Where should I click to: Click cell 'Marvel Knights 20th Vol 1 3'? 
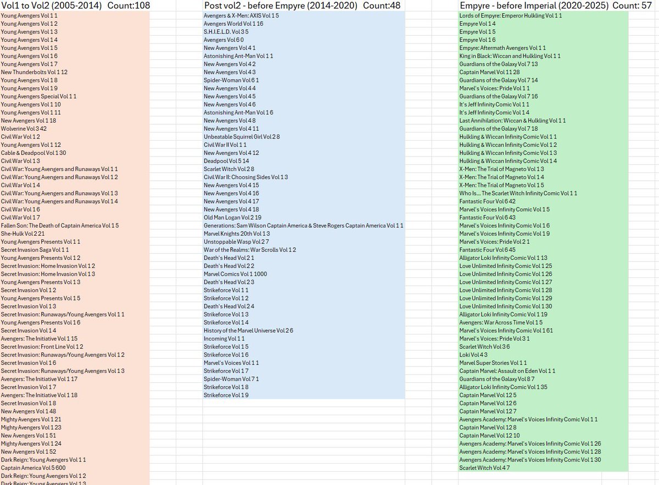coord(304,233)
